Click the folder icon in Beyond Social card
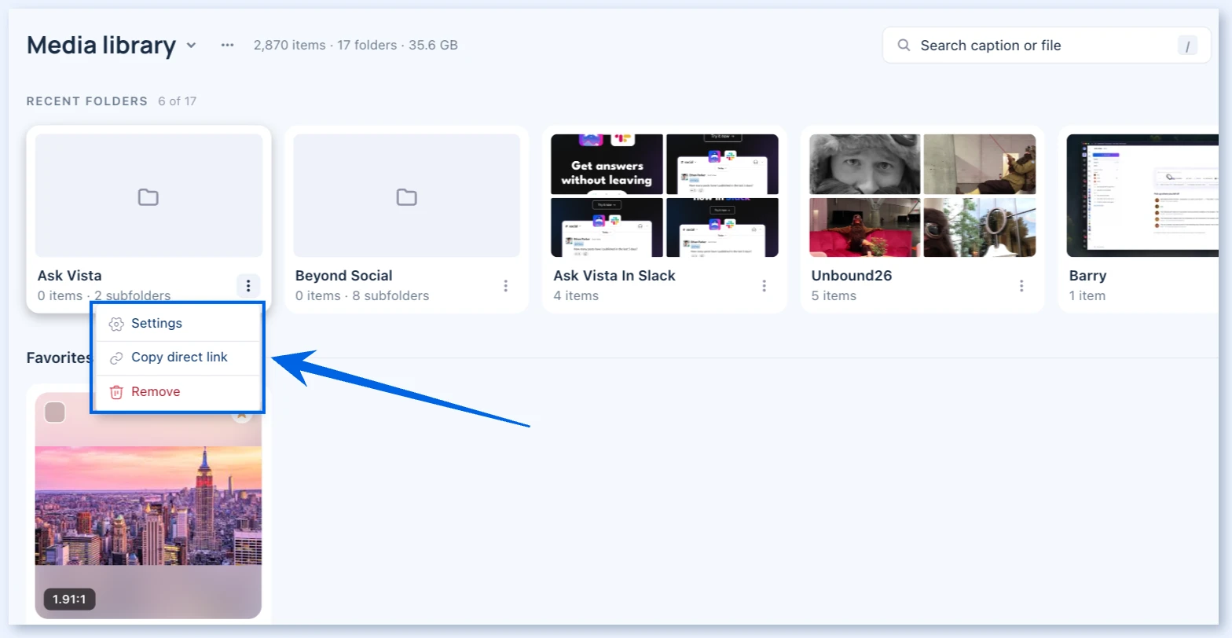The width and height of the screenshot is (1232, 638). pos(406,196)
